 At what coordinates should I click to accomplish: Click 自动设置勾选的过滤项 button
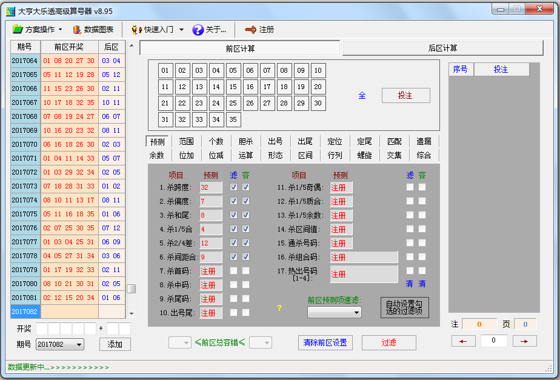click(x=405, y=307)
